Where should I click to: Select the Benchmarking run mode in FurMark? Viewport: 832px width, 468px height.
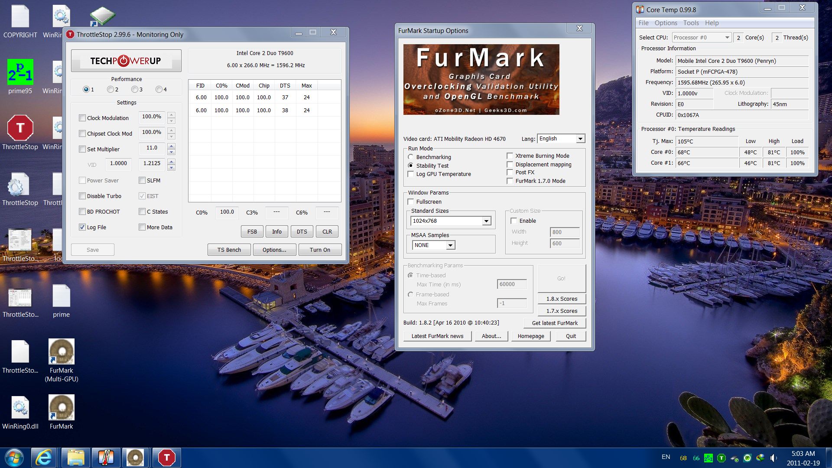click(x=411, y=157)
